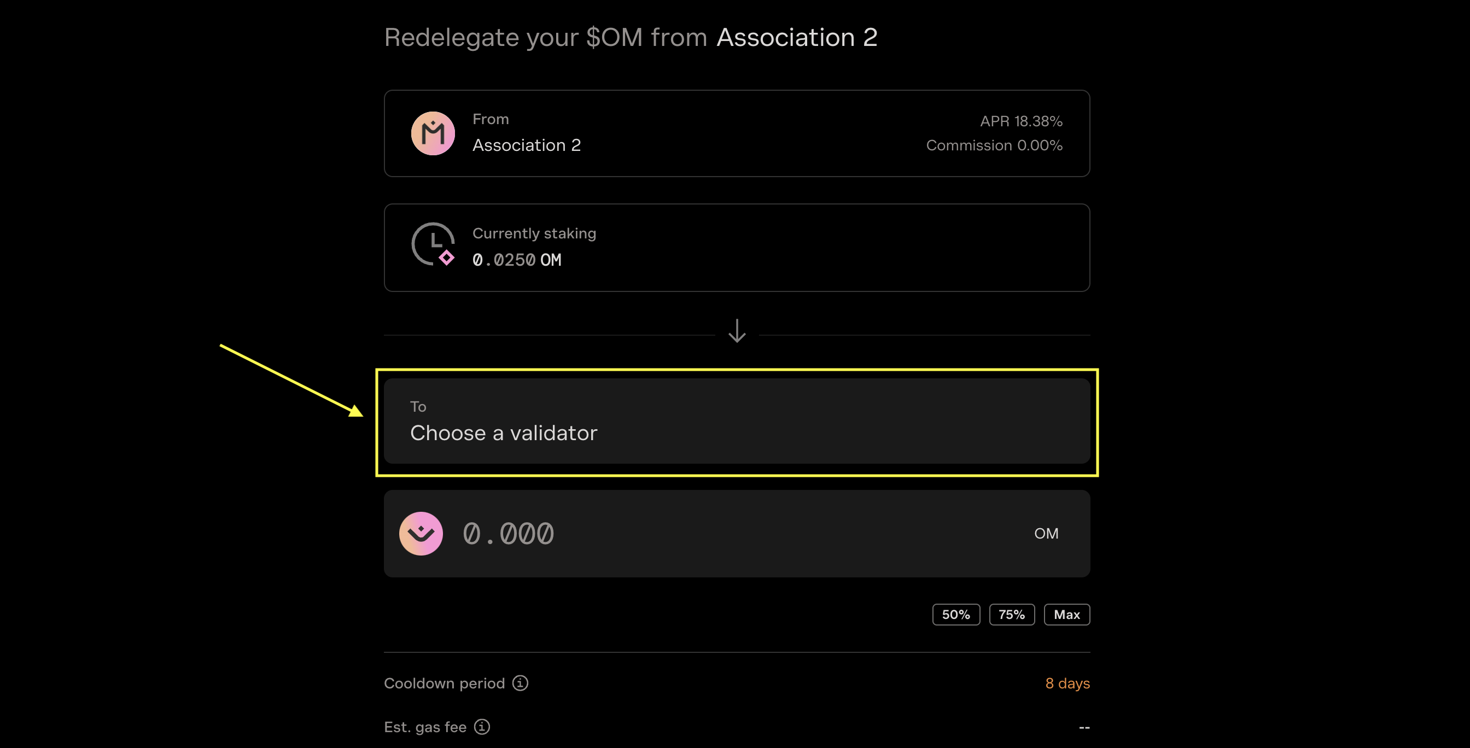Select the Max amount button
Screen dimensions: 1470x748
[1066, 615]
